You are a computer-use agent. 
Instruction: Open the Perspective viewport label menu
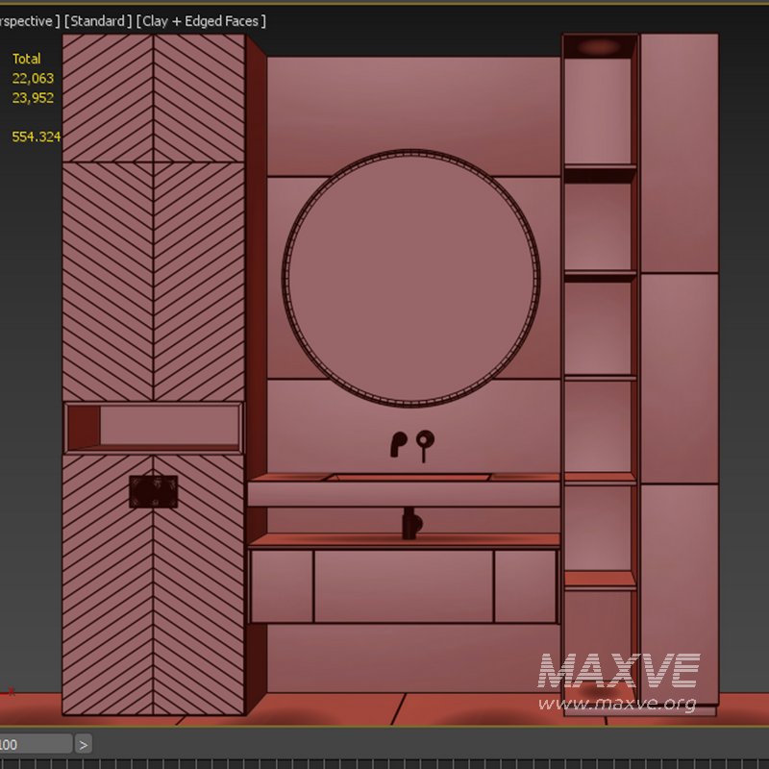tap(27, 20)
